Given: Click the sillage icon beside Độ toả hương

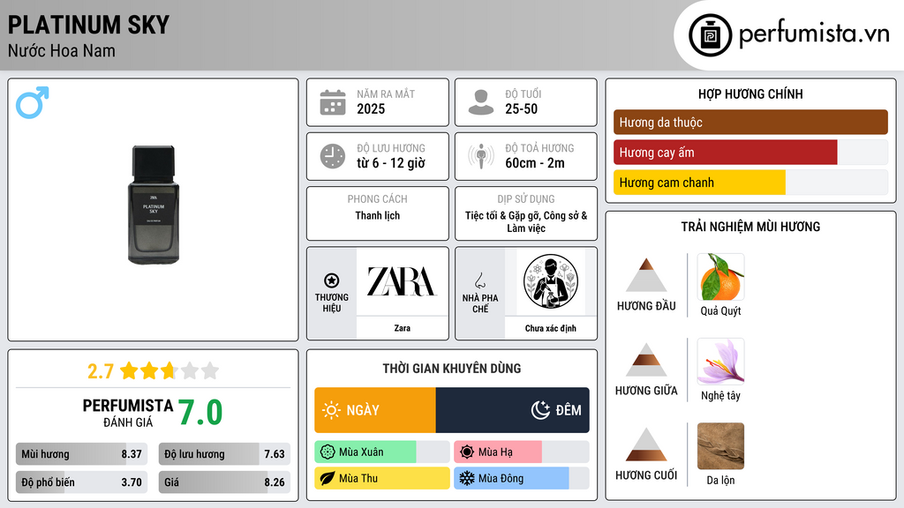Looking at the screenshot, I should (481, 156).
